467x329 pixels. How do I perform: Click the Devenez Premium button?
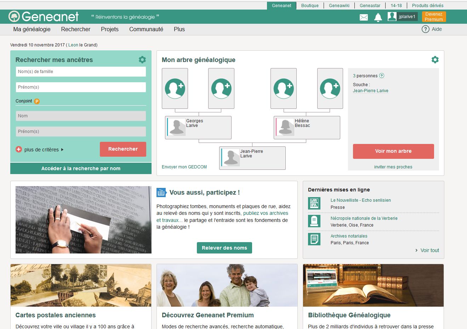coord(434,17)
